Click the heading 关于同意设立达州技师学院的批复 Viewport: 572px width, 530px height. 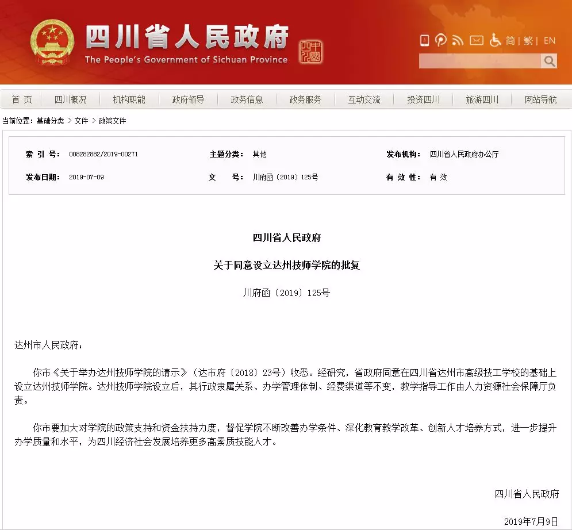tap(287, 265)
